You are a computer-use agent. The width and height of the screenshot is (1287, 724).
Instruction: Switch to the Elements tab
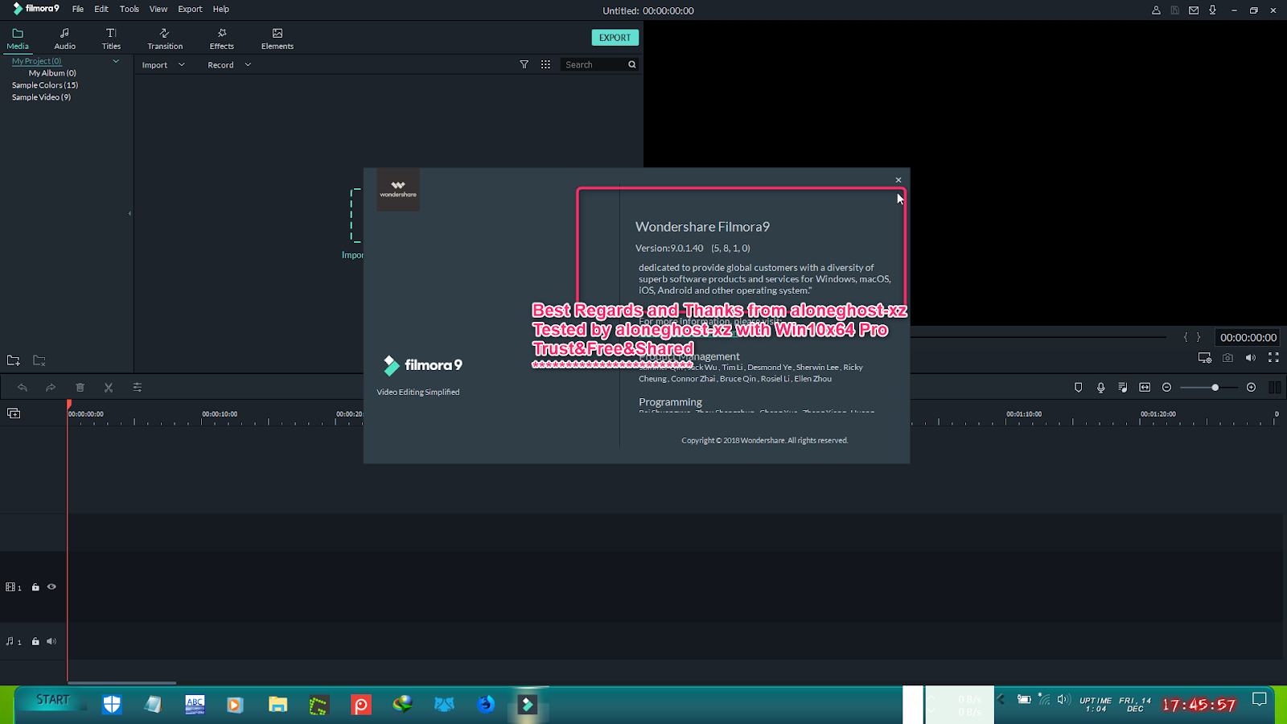(x=278, y=39)
